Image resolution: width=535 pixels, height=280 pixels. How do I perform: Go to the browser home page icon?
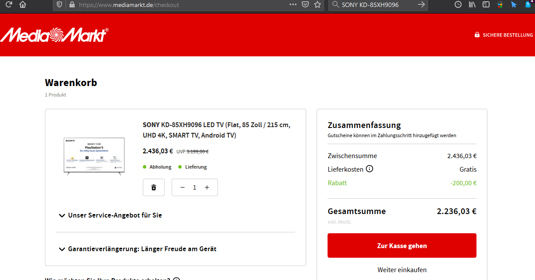coord(23,4)
